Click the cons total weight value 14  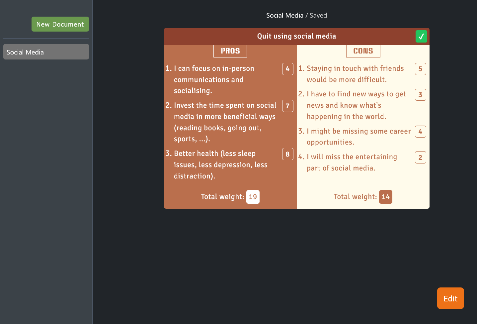coord(385,197)
